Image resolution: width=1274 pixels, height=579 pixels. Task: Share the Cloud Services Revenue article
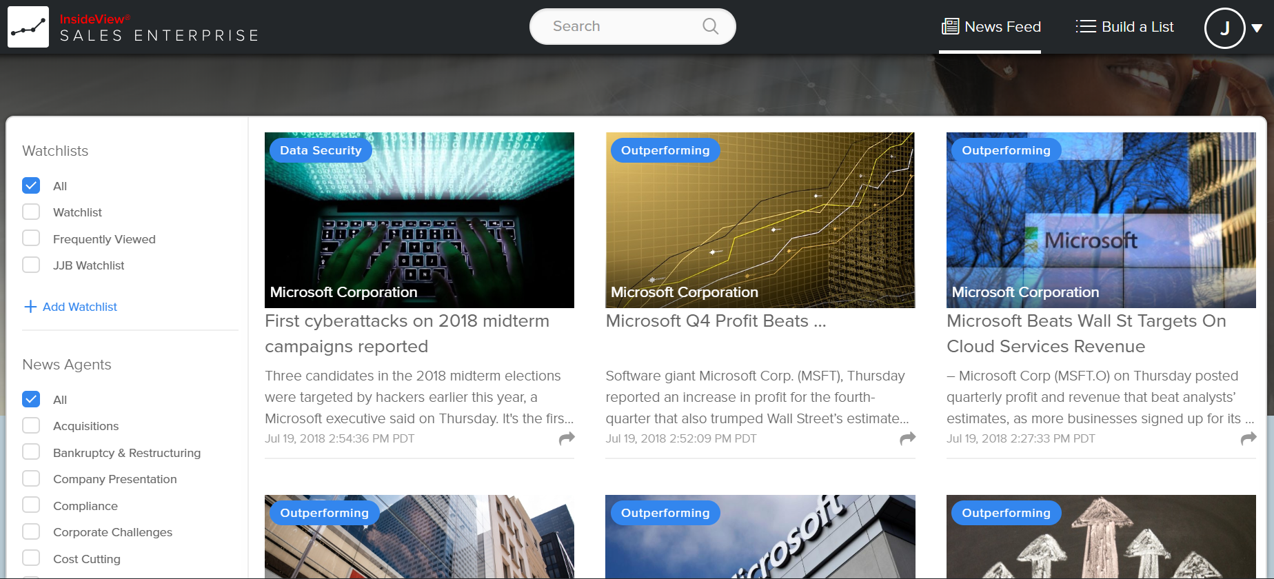1248,438
